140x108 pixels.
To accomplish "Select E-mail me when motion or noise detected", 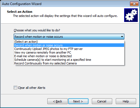I will [69, 56].
